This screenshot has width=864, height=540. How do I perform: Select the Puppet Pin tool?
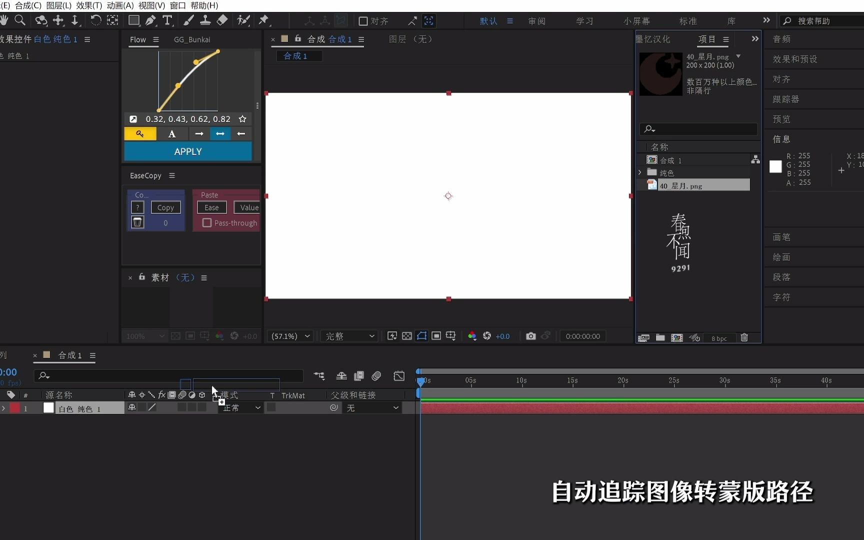(264, 20)
